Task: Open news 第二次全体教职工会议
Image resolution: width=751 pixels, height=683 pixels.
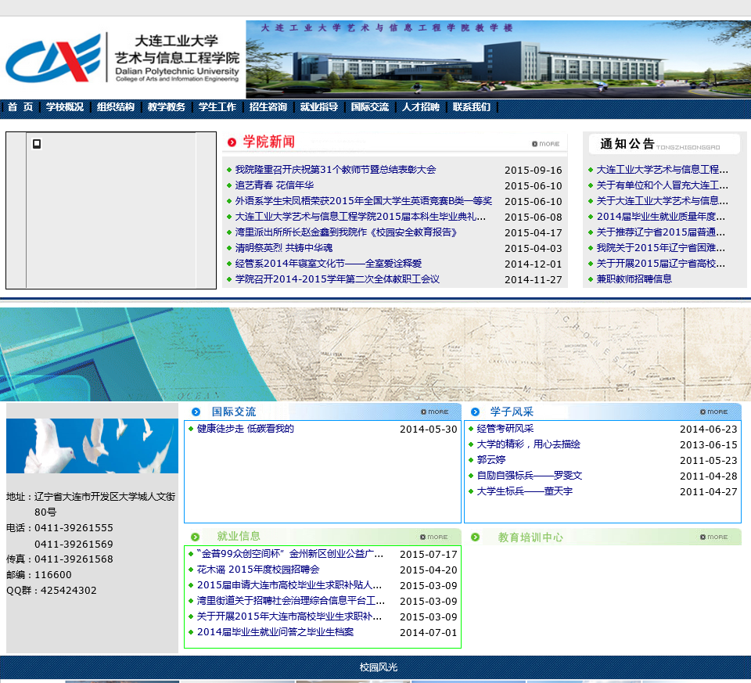Action: click(337, 279)
